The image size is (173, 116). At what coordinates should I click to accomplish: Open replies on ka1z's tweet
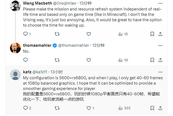[26, 108]
